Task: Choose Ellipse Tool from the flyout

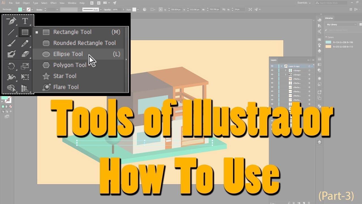Action: pos(78,54)
